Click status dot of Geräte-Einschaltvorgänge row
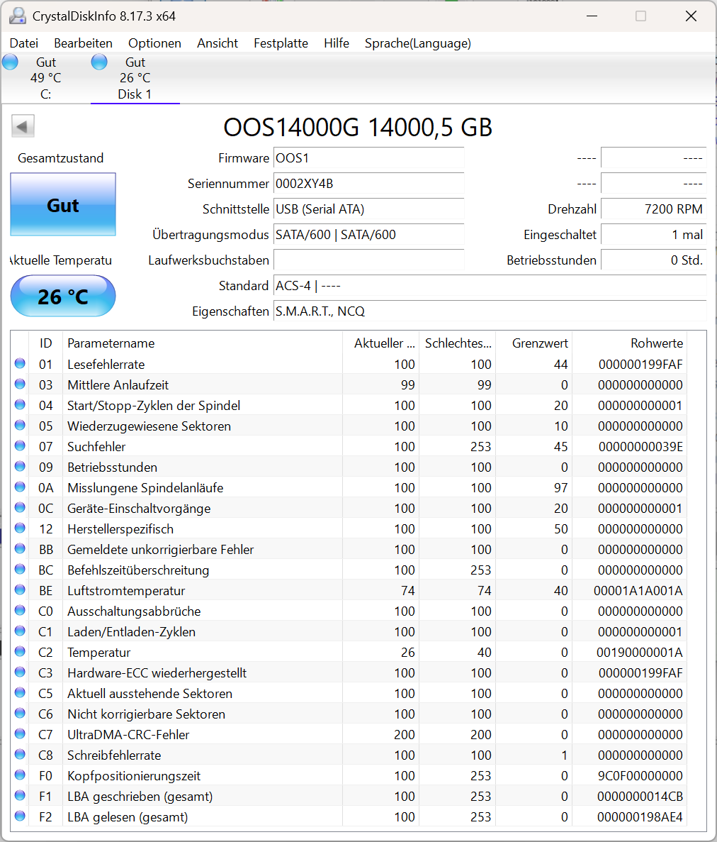 coord(20,507)
